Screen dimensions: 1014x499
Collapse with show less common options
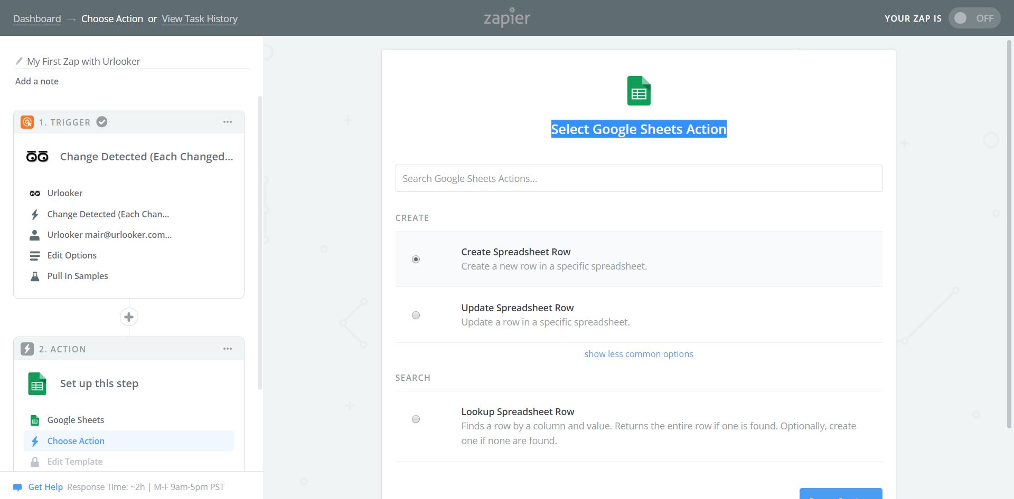[639, 354]
